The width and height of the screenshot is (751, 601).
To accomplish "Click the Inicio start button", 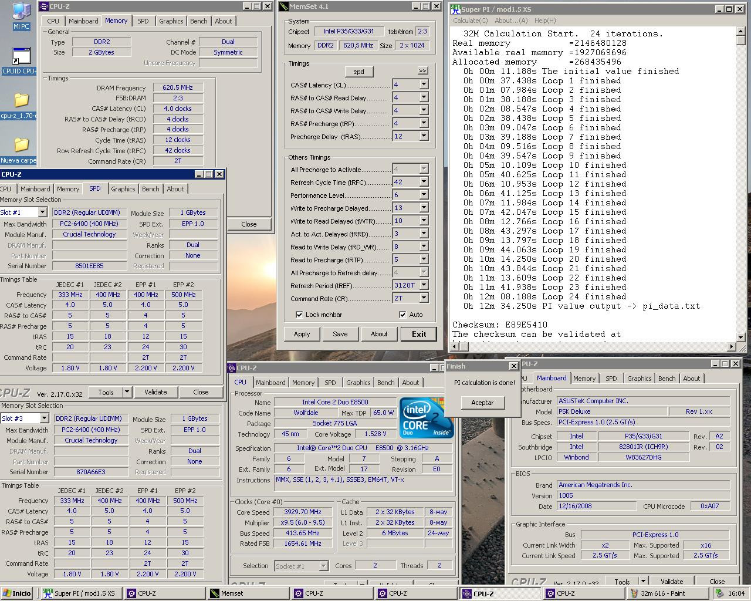I will coord(16,593).
